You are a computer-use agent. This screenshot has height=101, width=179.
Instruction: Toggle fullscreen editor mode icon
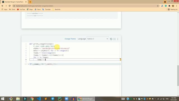click(x=114, y=39)
